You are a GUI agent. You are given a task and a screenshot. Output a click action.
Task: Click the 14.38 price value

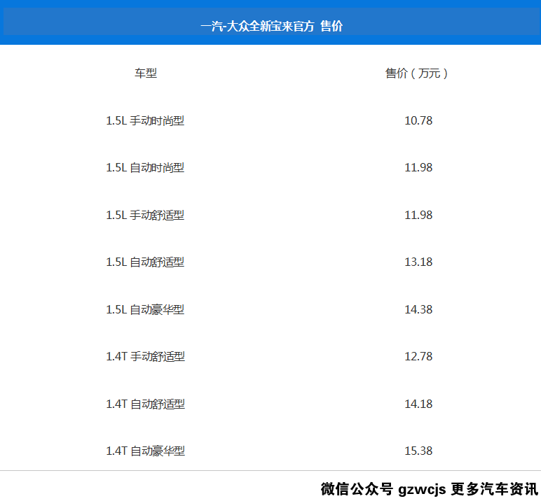click(x=418, y=309)
